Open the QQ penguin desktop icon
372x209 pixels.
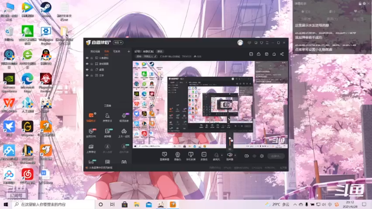coord(46,57)
